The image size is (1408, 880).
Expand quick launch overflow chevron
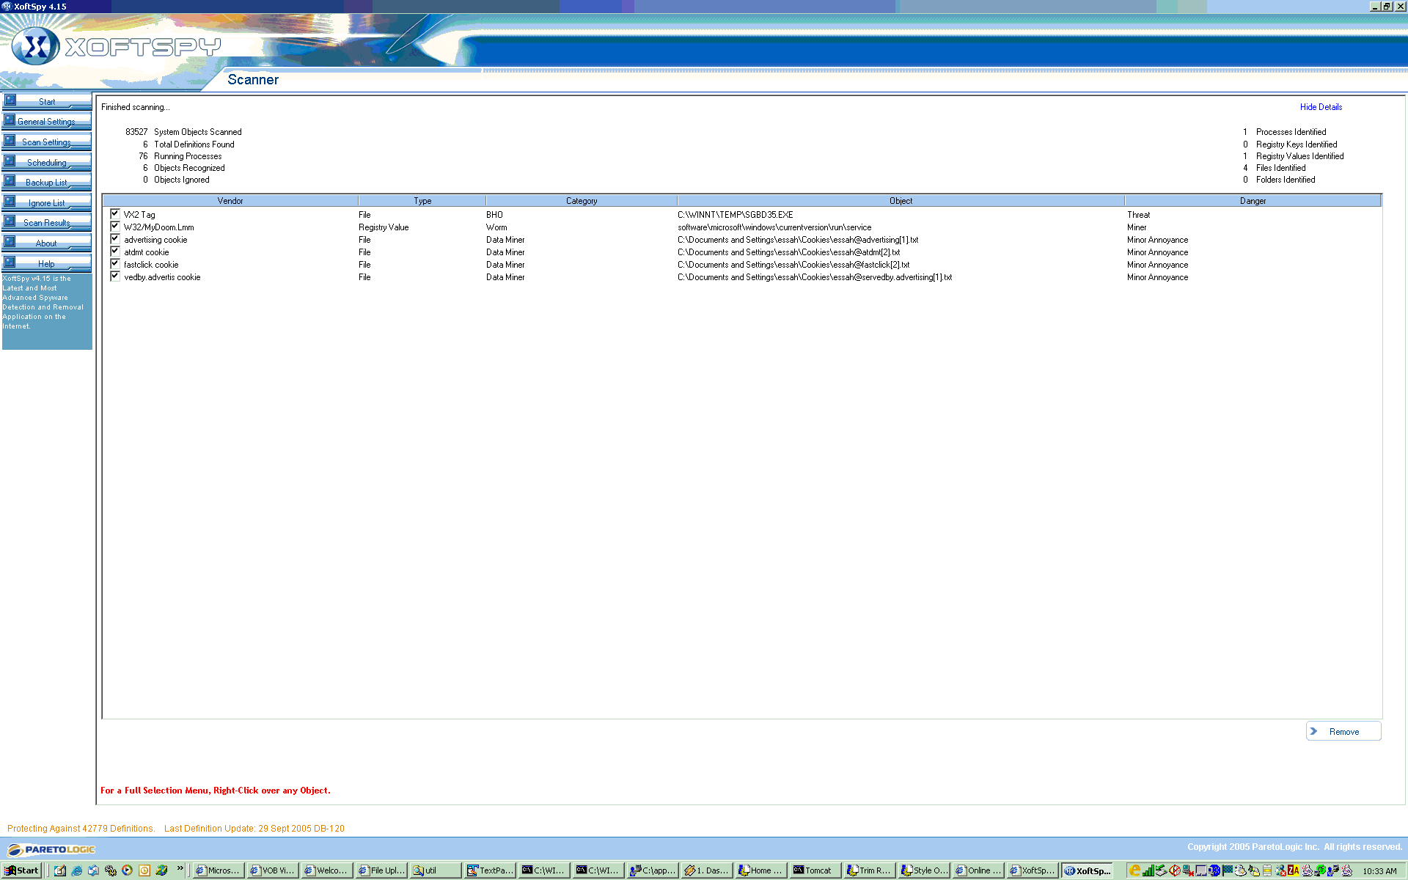point(180,868)
